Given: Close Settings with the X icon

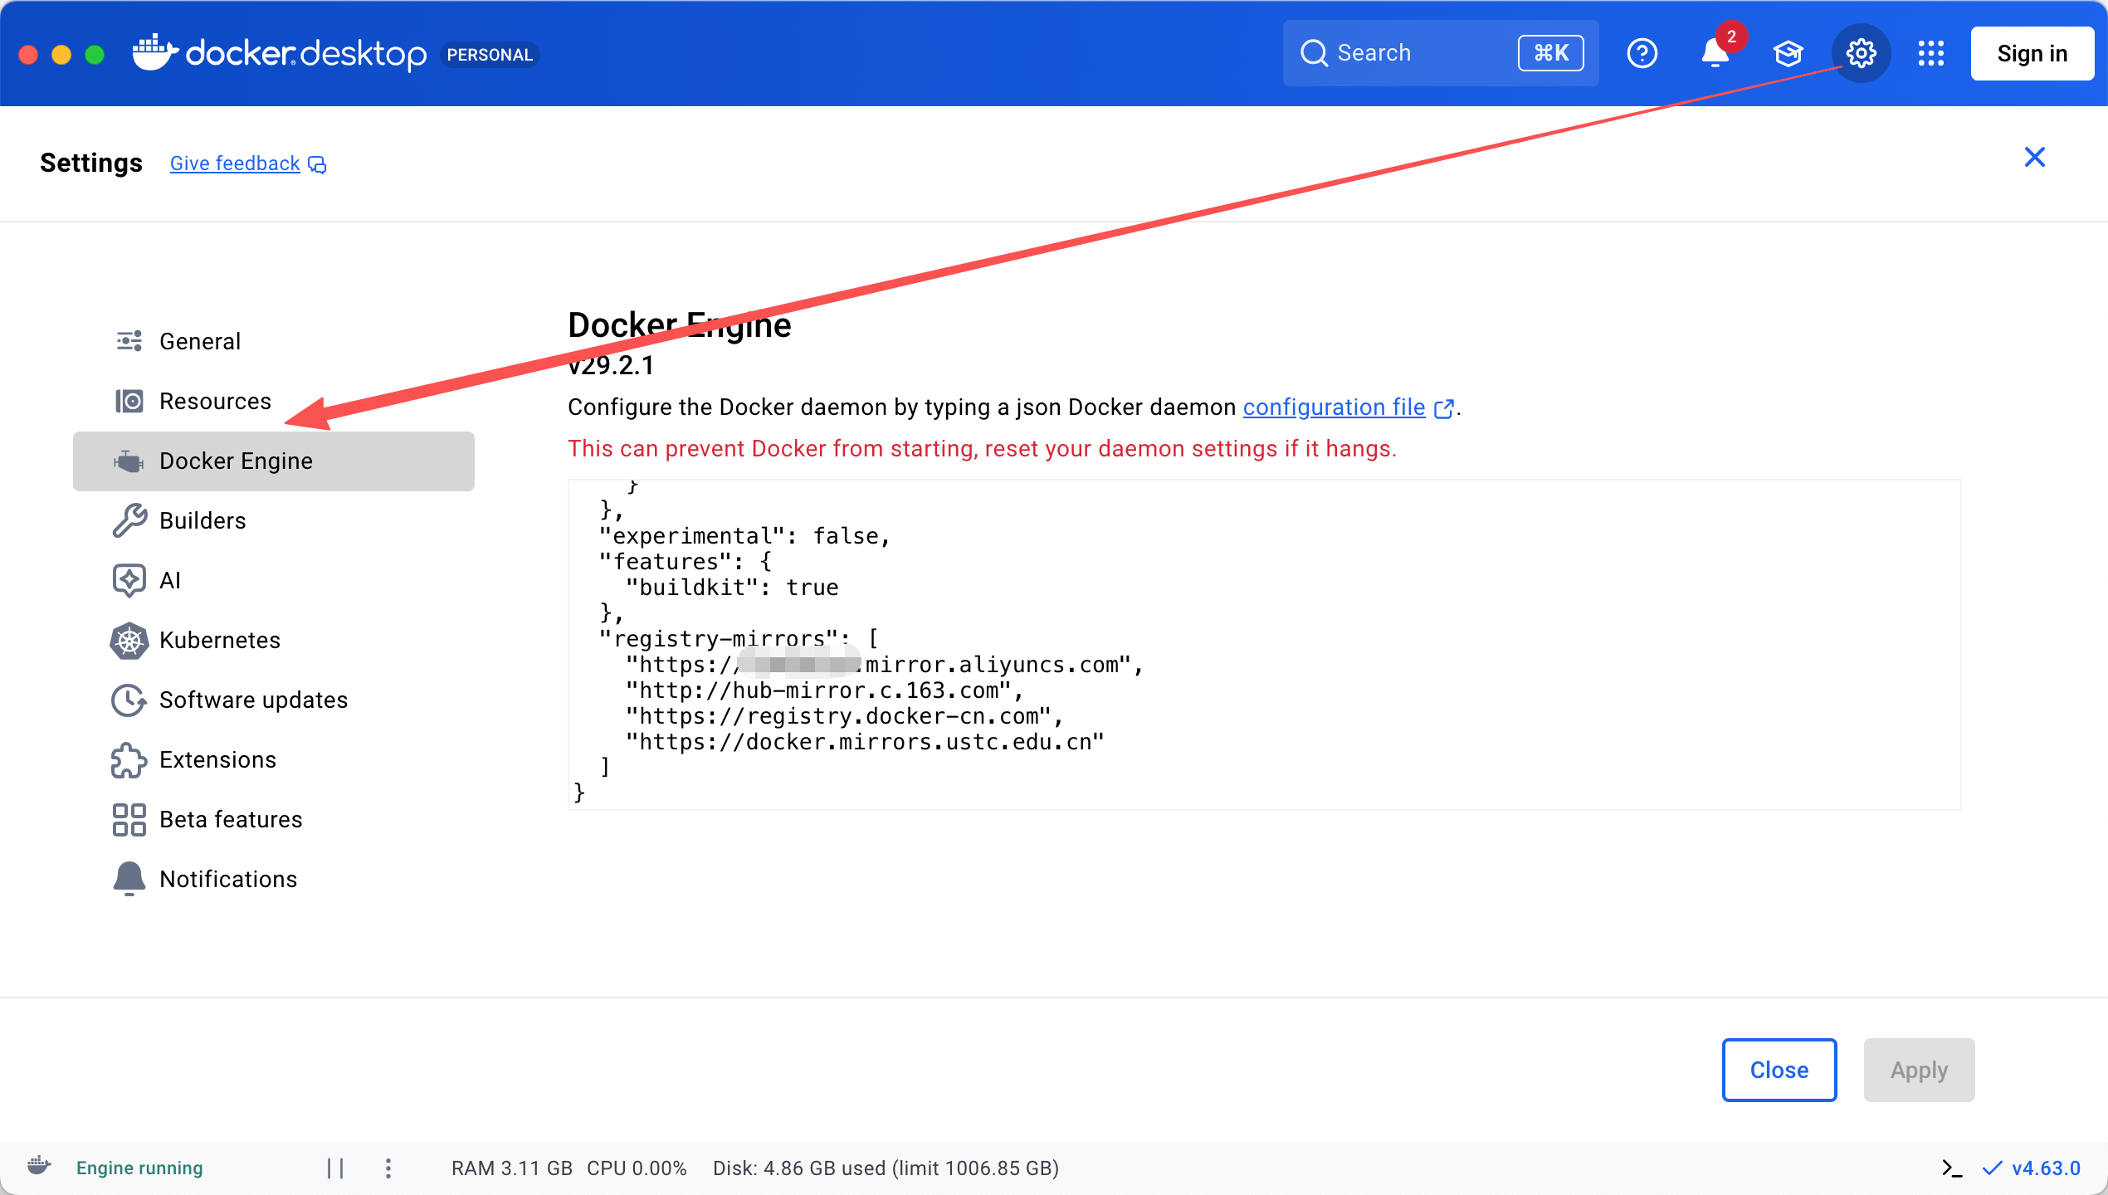Looking at the screenshot, I should [x=2034, y=157].
